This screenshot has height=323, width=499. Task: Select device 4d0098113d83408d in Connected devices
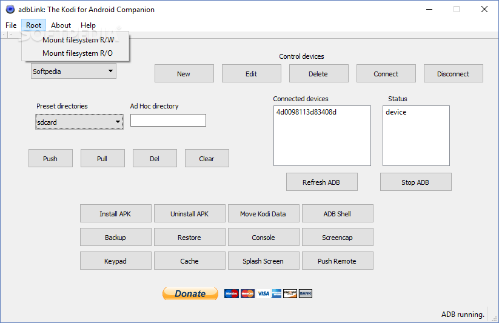pos(306,112)
